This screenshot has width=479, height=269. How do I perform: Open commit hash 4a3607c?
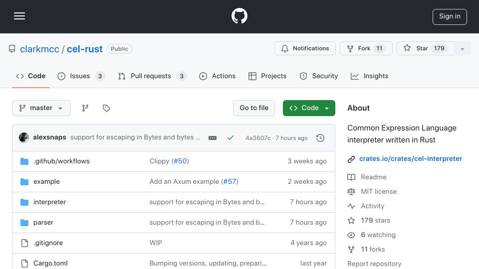coord(258,138)
